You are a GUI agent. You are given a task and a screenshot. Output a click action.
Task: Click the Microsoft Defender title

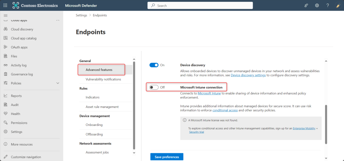tap(81, 6)
